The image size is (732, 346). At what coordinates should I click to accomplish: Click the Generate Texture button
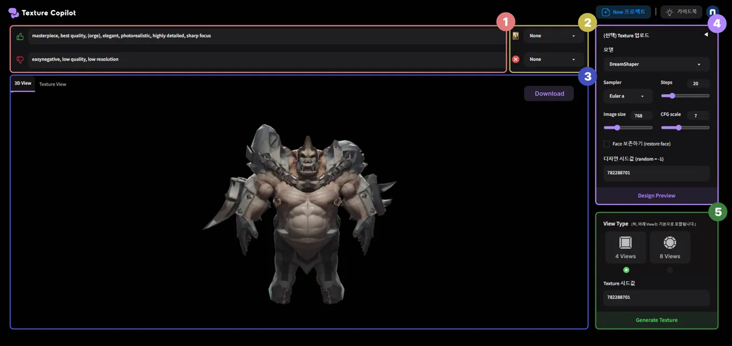(x=656, y=320)
